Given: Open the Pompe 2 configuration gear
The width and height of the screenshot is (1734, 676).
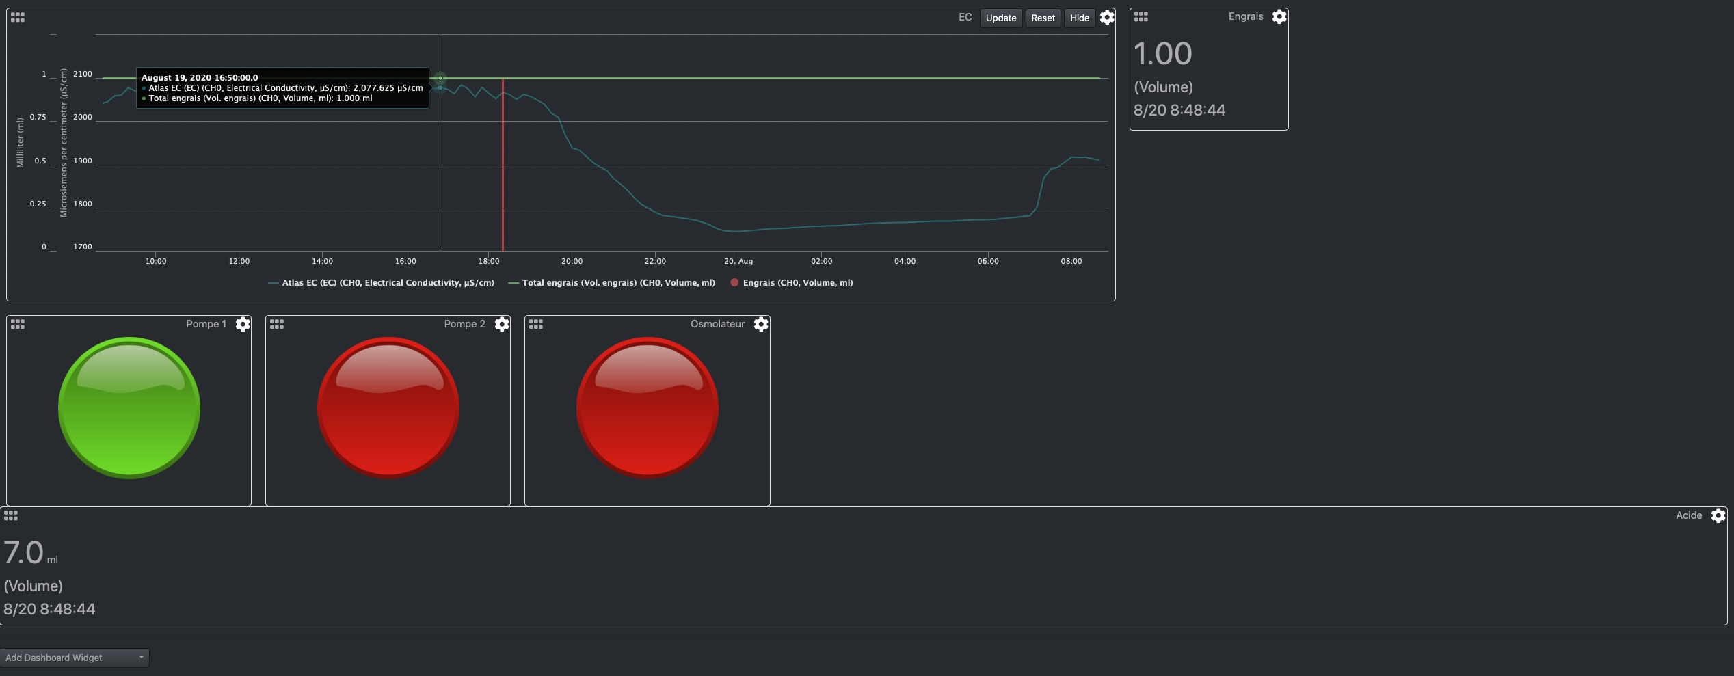Looking at the screenshot, I should 501,325.
